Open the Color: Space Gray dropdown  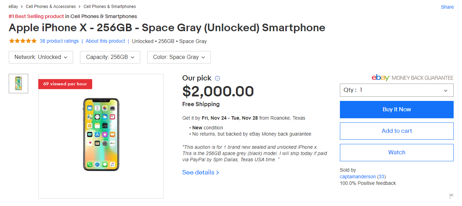point(179,57)
